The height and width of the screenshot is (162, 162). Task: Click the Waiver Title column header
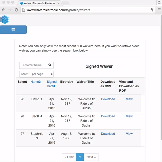point(85,82)
